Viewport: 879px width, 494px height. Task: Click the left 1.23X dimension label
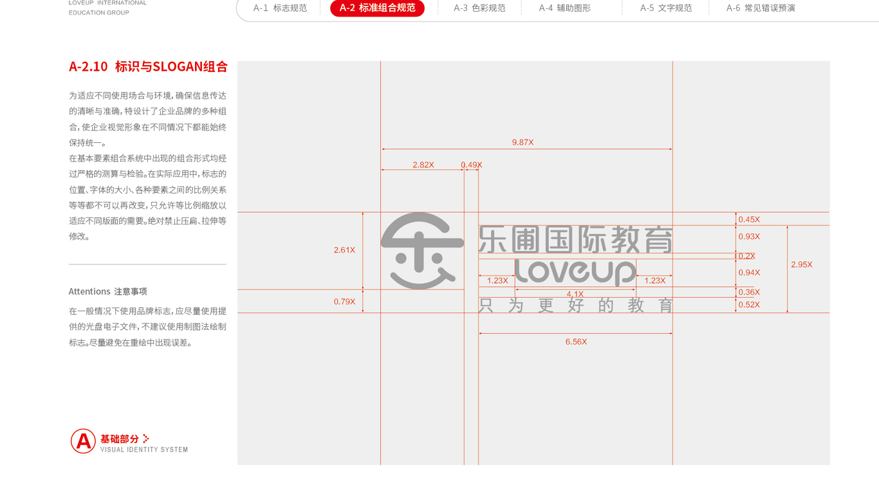[x=497, y=280]
